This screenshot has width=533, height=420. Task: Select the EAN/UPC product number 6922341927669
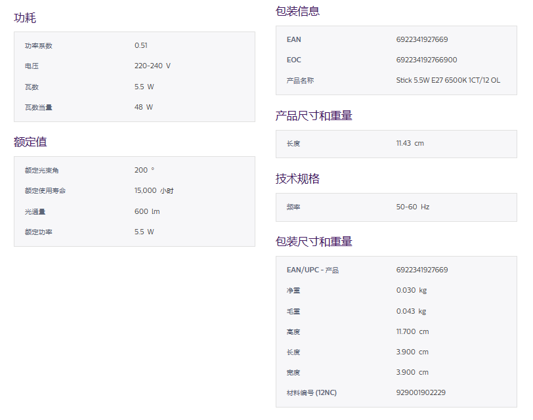click(422, 270)
